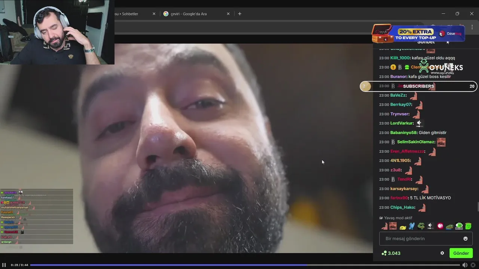Open Kilit_1000 user profile
This screenshot has width=479, height=269.
tap(400, 58)
